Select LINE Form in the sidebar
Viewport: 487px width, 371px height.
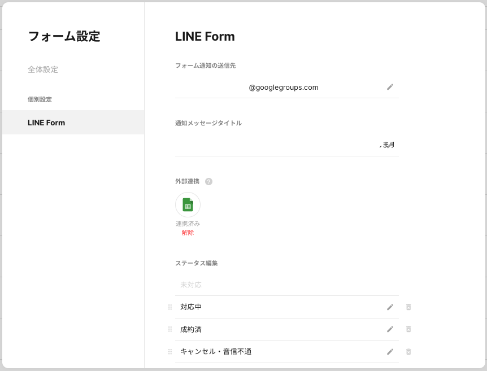coord(73,123)
